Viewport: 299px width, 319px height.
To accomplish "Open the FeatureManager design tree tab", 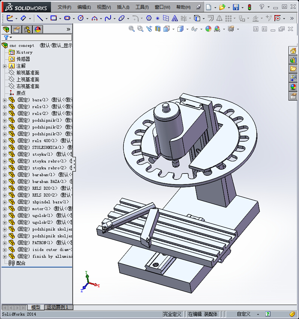I will coord(6,29).
